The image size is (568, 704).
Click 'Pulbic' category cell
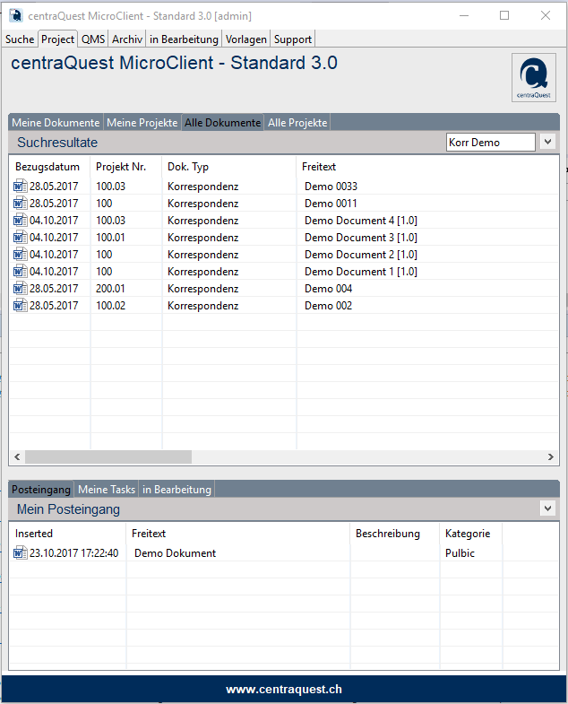tap(460, 552)
